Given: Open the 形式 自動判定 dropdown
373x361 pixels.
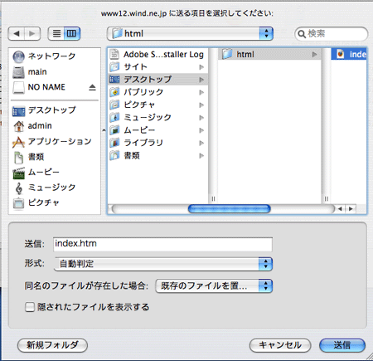Looking at the screenshot, I should pyautogui.click(x=163, y=264).
